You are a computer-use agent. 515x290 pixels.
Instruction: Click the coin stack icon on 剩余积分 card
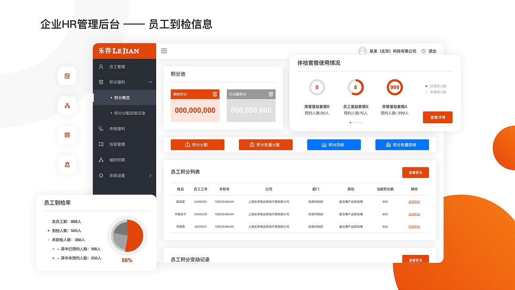215,94
